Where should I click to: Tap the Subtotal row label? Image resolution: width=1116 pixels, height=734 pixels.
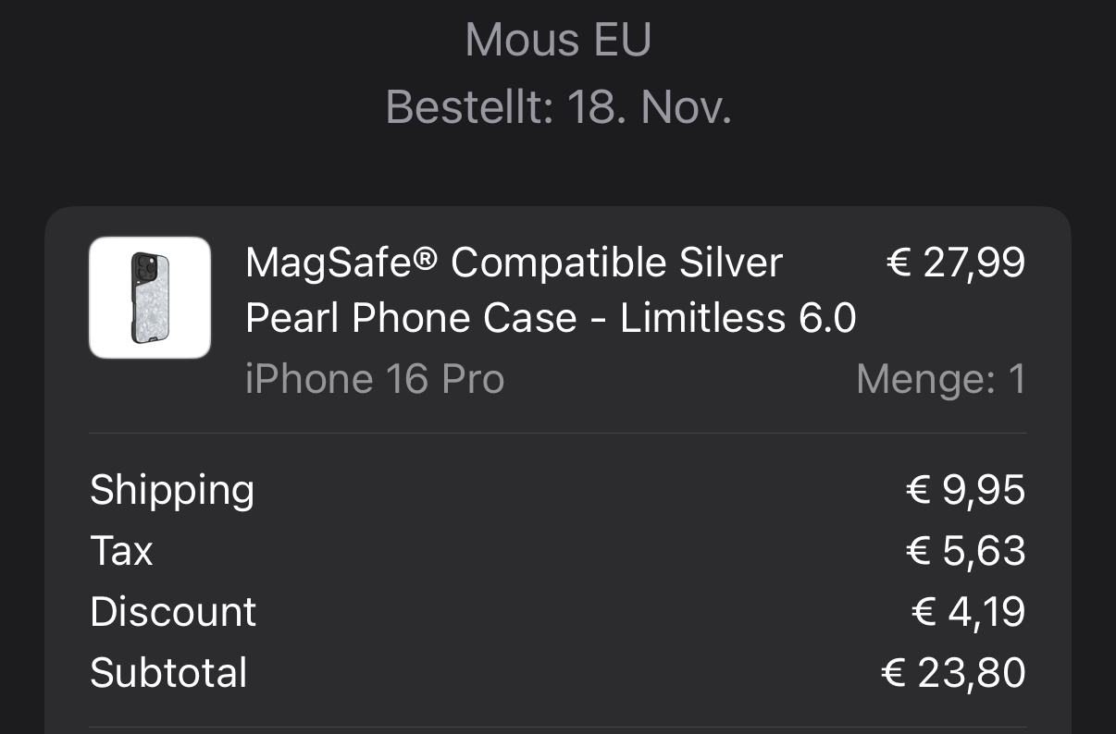pos(168,673)
